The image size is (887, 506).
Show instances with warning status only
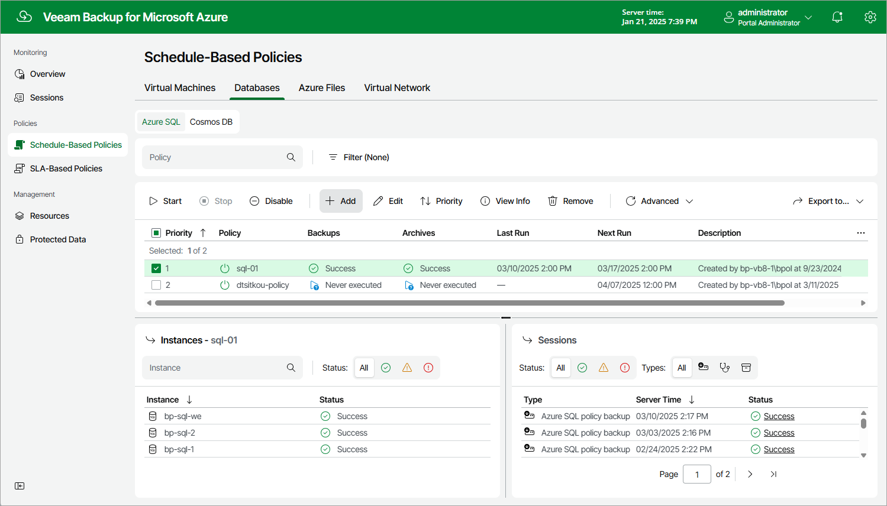pos(407,368)
